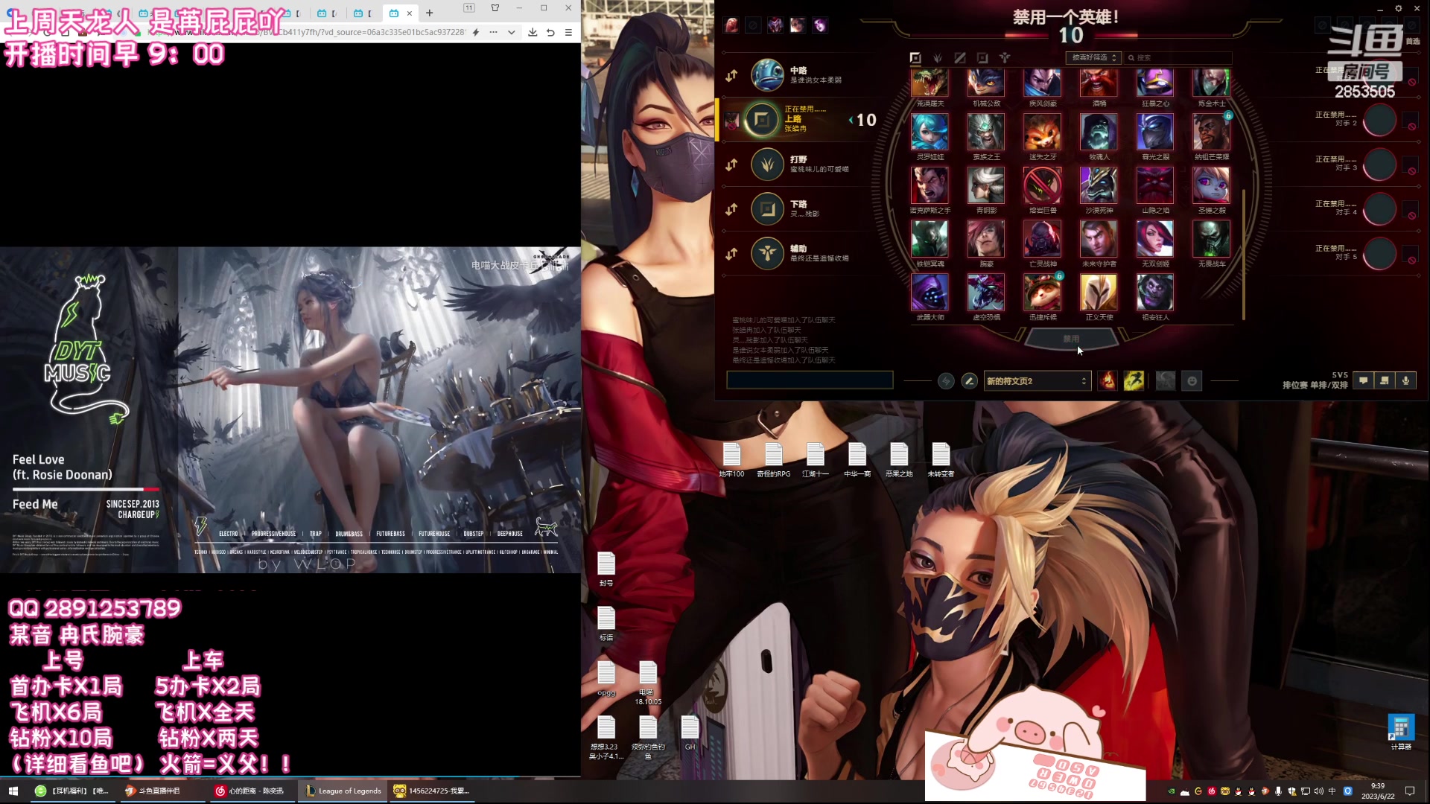Open desktop file 地牢100
This screenshot has width=1430, height=804.
[x=731, y=459]
